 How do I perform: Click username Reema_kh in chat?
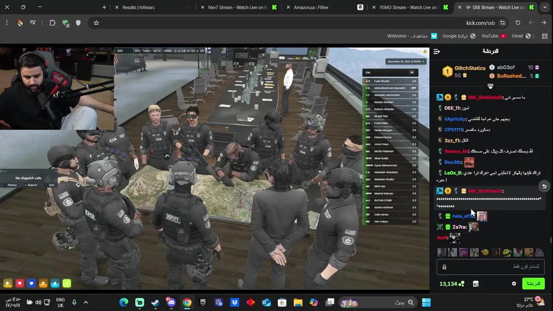[x=456, y=151]
